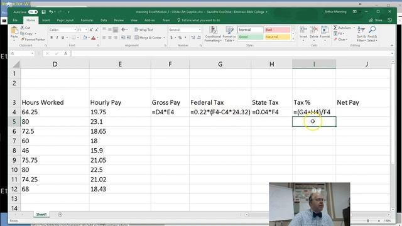The height and width of the screenshot is (226, 402).
Task: Open Find & Select magnifier menu
Action: coord(372,34)
